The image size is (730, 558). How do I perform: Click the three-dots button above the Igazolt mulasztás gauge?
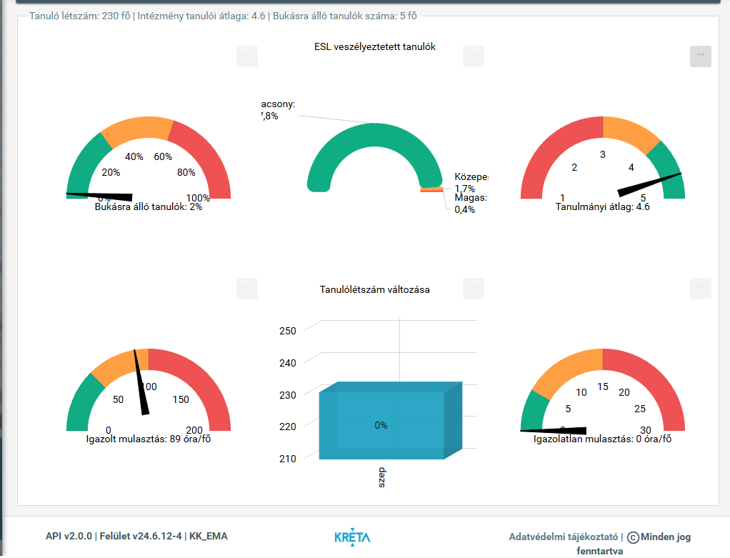tap(246, 288)
